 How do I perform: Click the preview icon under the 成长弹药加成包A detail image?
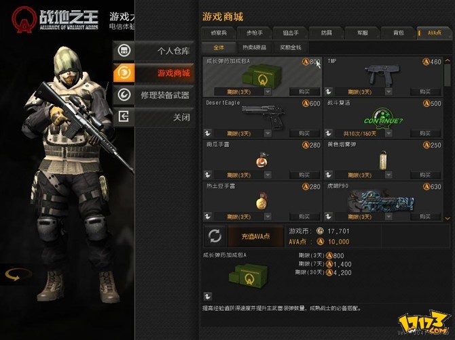[x=208, y=296]
